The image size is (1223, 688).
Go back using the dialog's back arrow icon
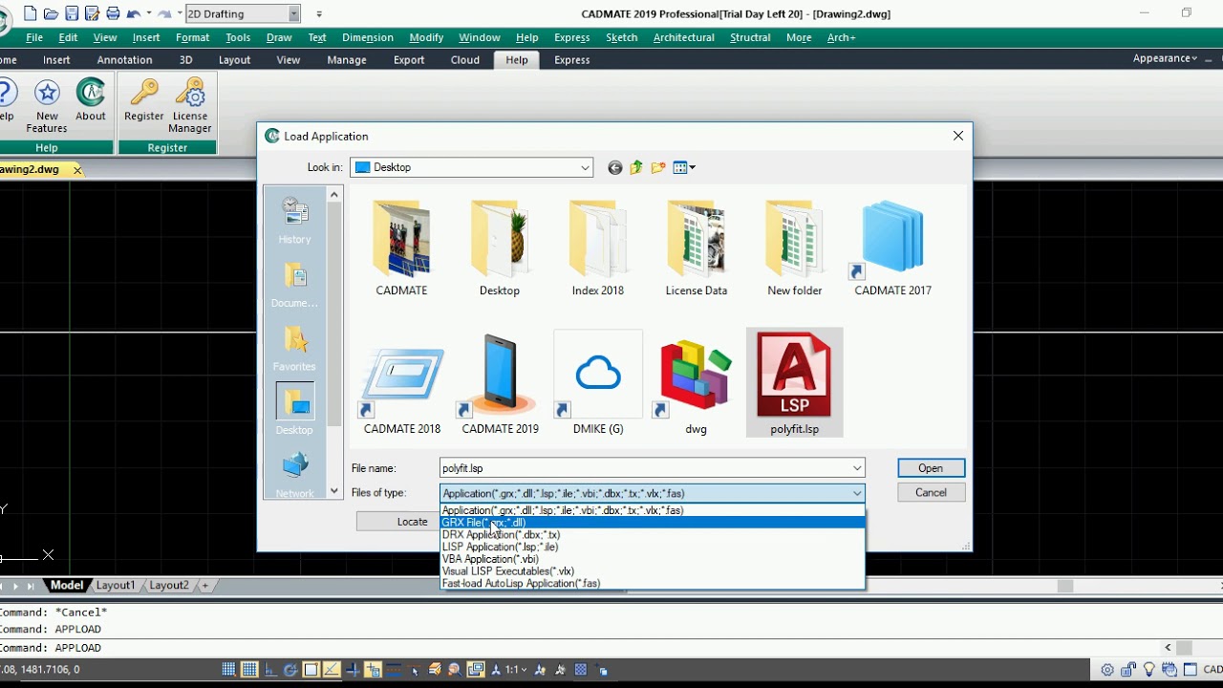point(614,168)
